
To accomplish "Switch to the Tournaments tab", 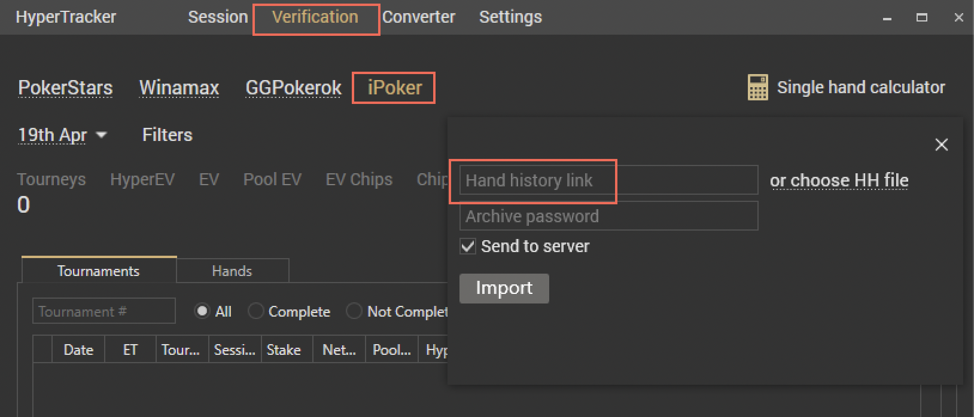I will point(99,271).
